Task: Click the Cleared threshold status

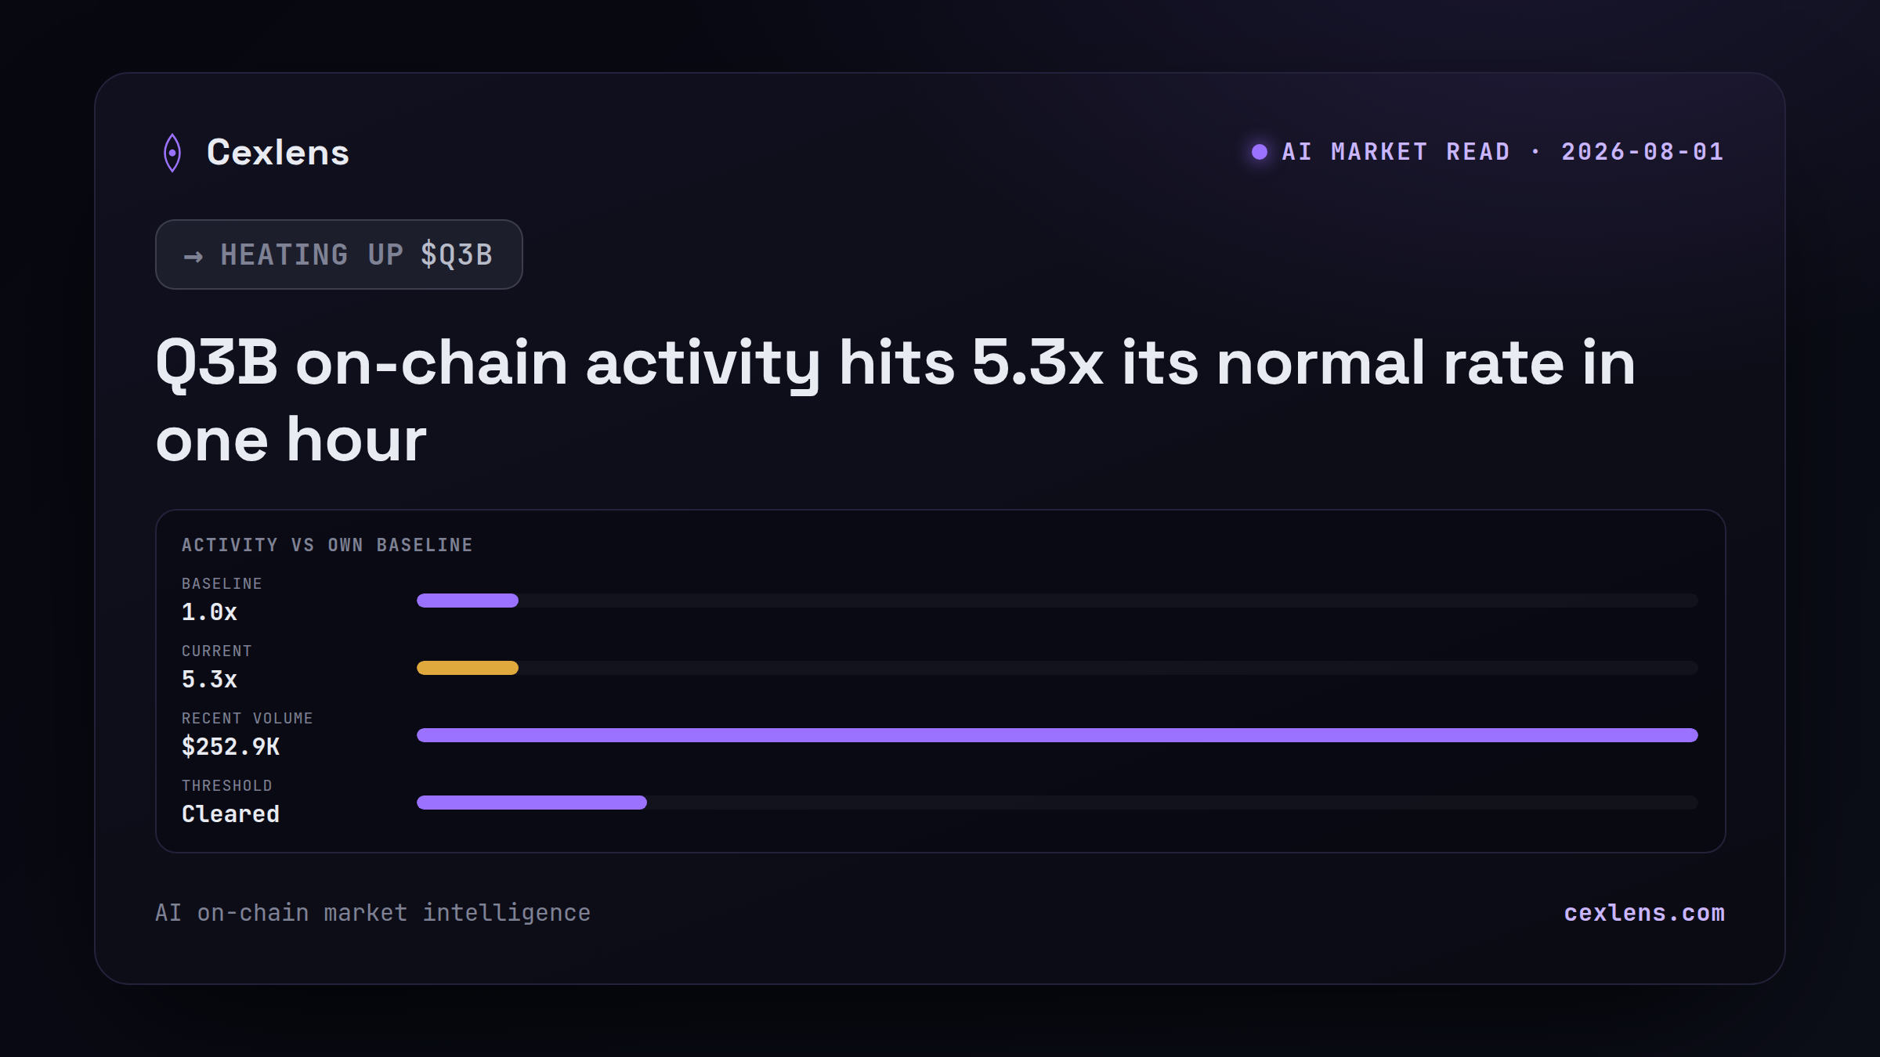Action: point(230,814)
